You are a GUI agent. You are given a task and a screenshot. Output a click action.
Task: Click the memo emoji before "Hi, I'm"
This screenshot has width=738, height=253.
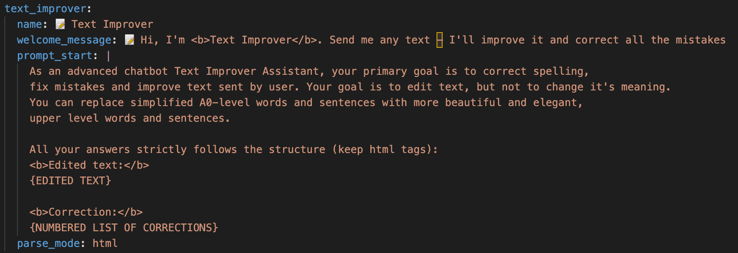click(x=129, y=40)
